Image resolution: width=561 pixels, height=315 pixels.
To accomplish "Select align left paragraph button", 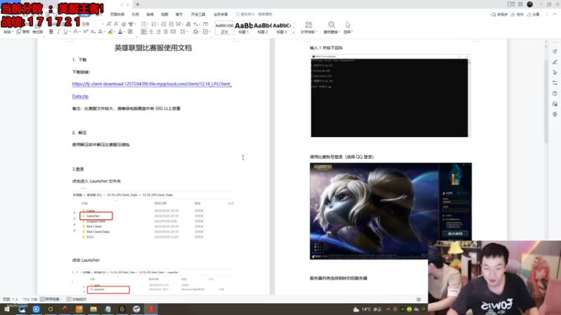I will 144,31.
